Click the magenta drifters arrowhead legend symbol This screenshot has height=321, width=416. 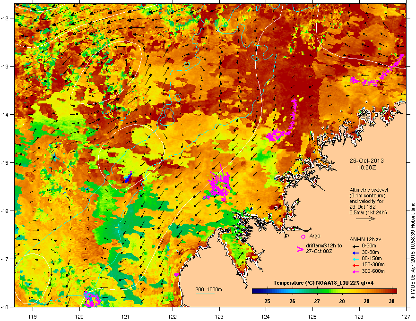point(300,249)
